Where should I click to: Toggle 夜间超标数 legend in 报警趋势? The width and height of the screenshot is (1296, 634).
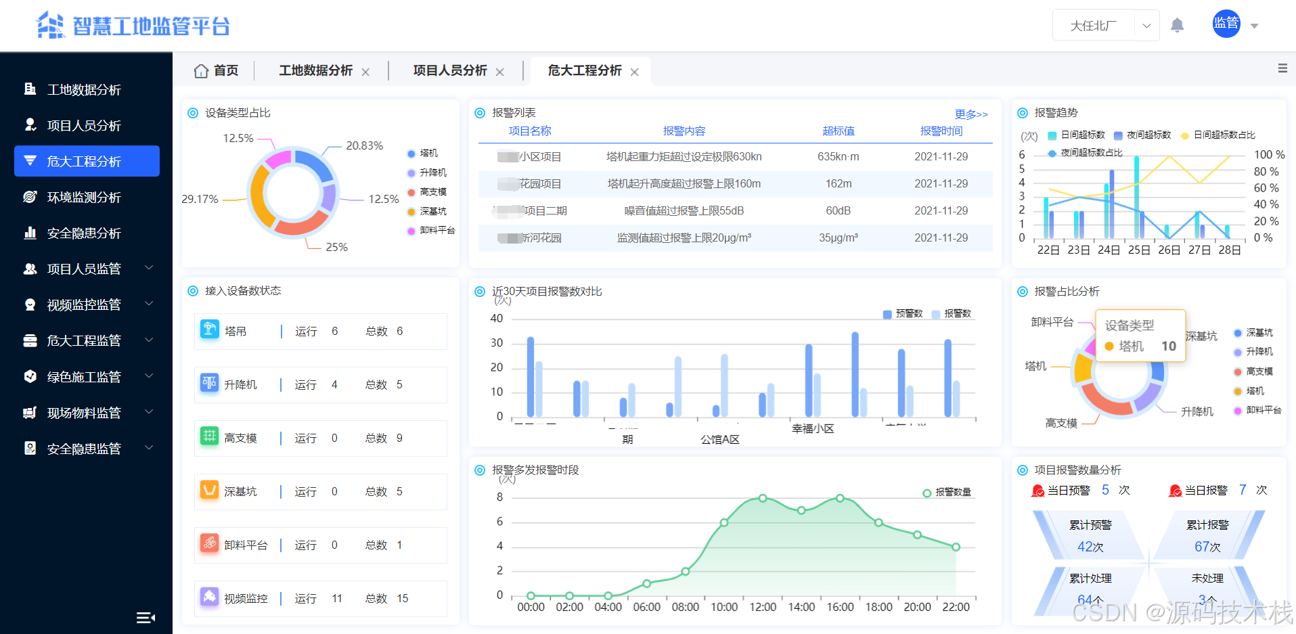(1142, 135)
